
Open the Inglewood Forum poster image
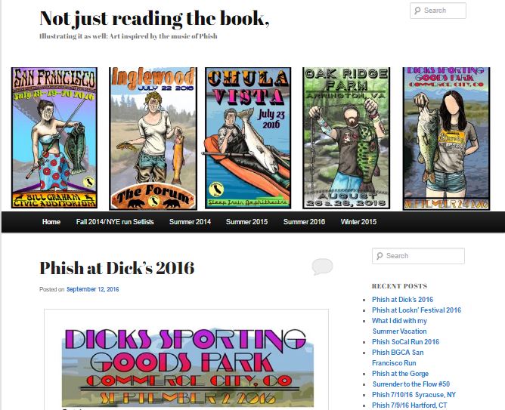153,139
